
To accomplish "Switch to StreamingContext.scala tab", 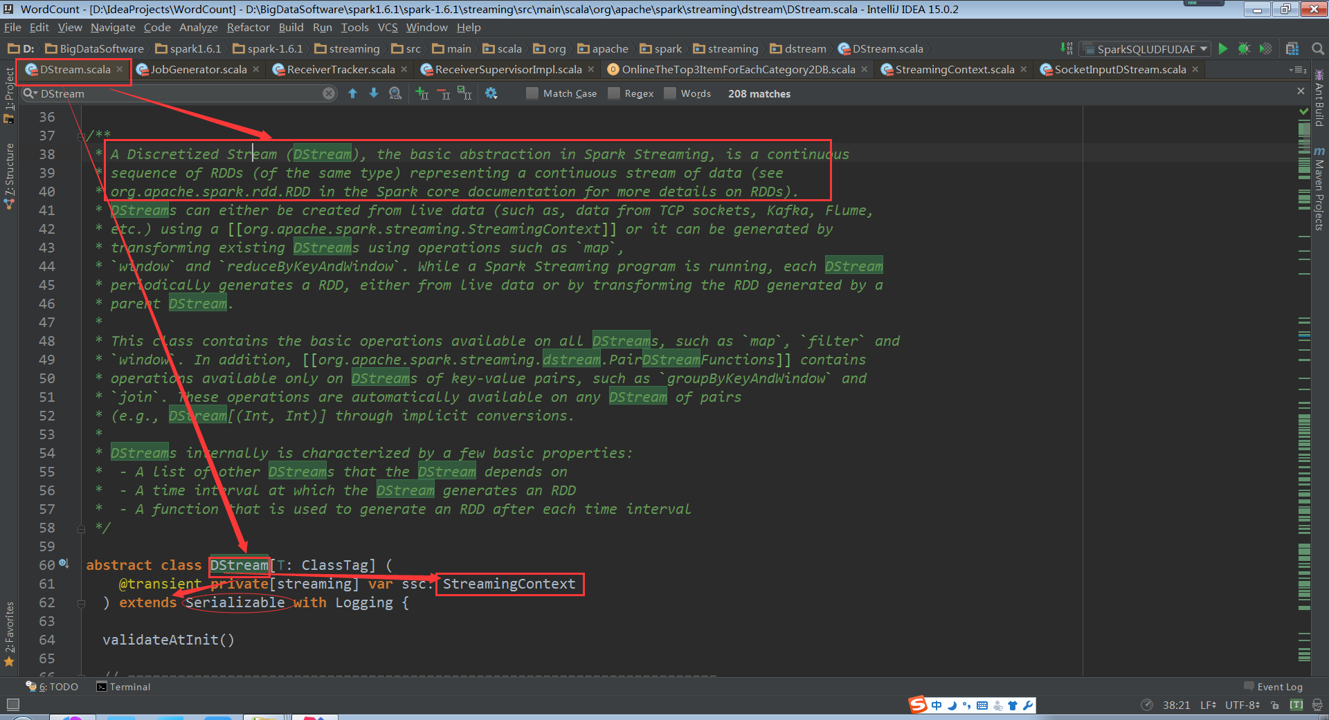I will tap(955, 70).
